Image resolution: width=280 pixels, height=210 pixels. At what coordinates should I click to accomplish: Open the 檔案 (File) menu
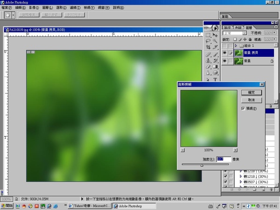tap(7, 7)
